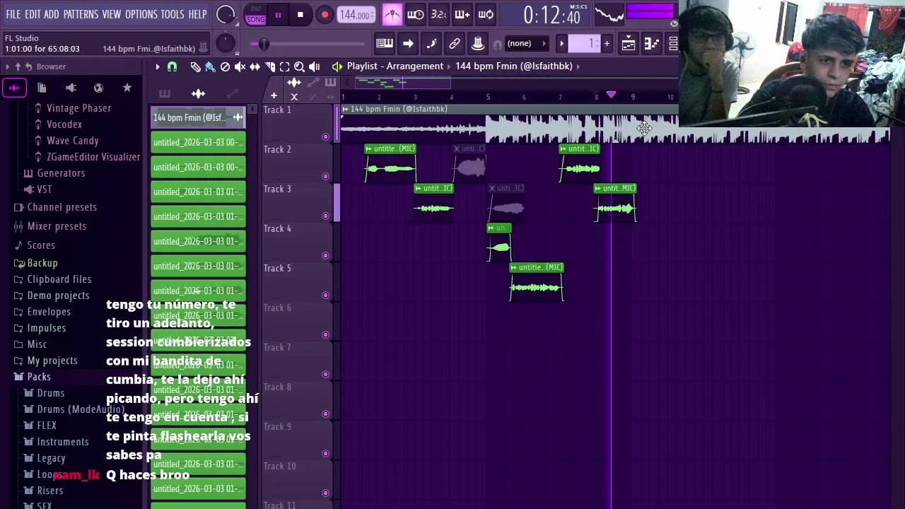Select the browser All audio tab icon
This screenshot has width=905, height=509.
coord(13,88)
